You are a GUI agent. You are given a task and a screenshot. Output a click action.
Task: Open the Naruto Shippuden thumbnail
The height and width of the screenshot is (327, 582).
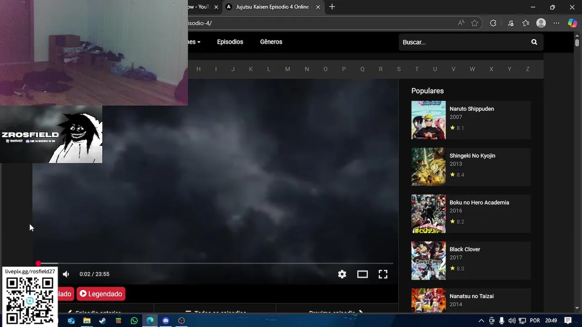[x=428, y=120]
